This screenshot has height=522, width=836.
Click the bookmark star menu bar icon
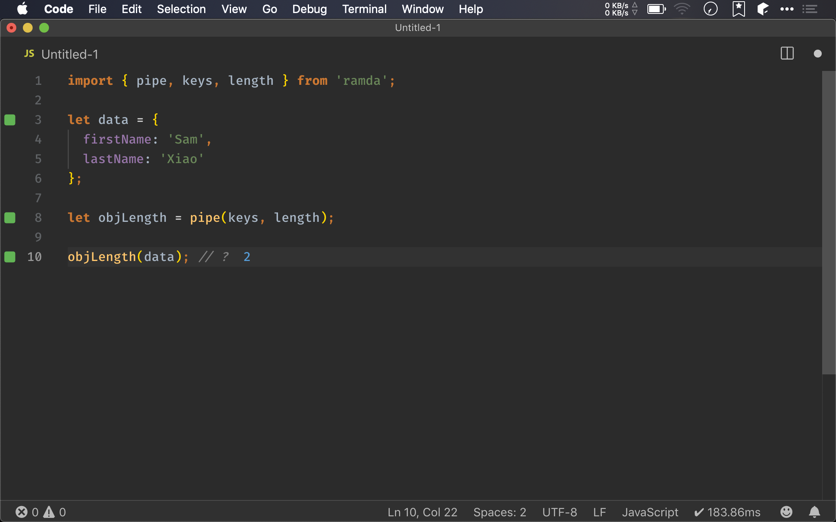(x=738, y=9)
